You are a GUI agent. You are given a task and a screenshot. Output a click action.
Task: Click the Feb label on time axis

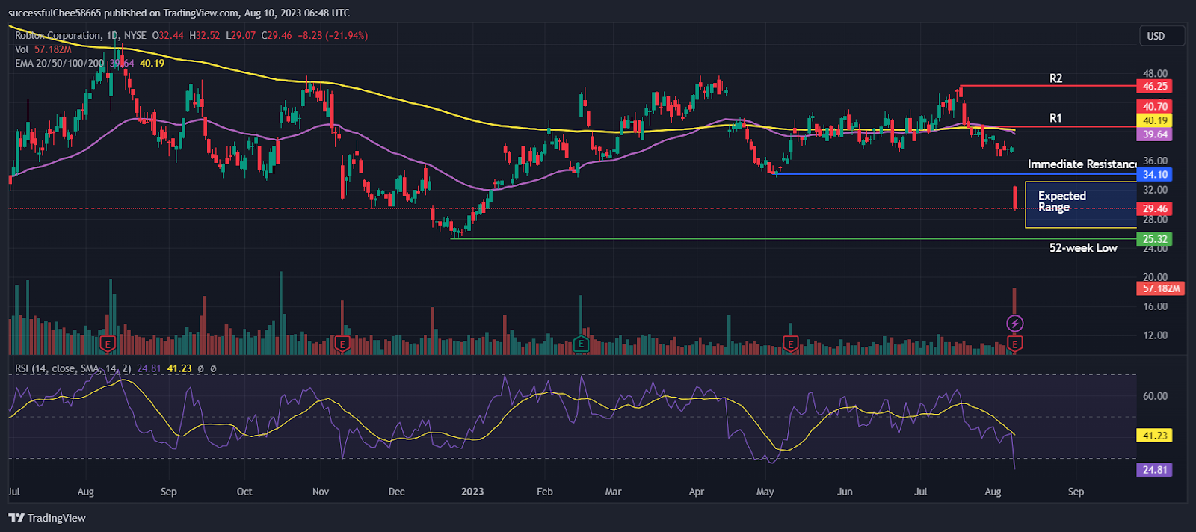(545, 492)
